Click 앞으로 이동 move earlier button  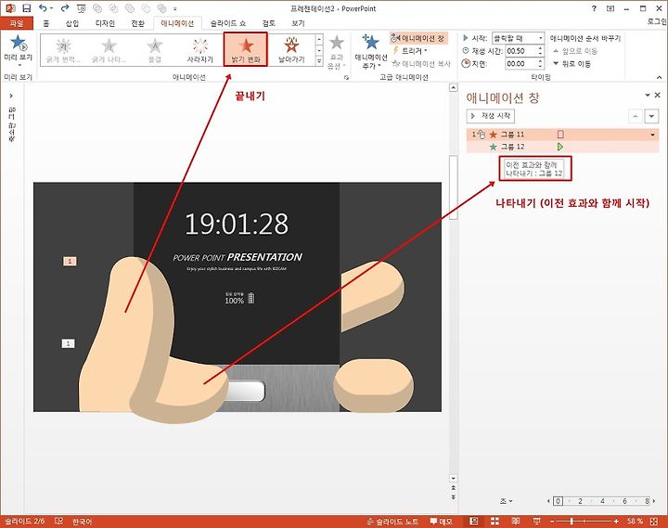pos(575,51)
